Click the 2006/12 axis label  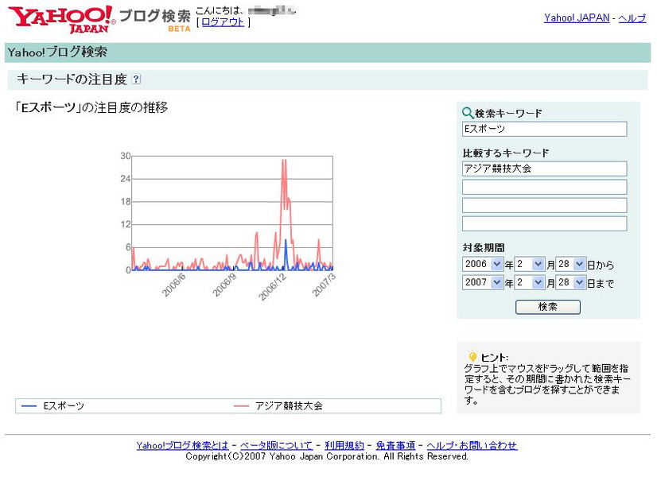tap(272, 287)
